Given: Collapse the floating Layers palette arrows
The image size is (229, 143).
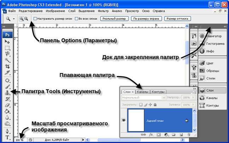Looking at the screenshot, I should pyautogui.click(x=194, y=89).
